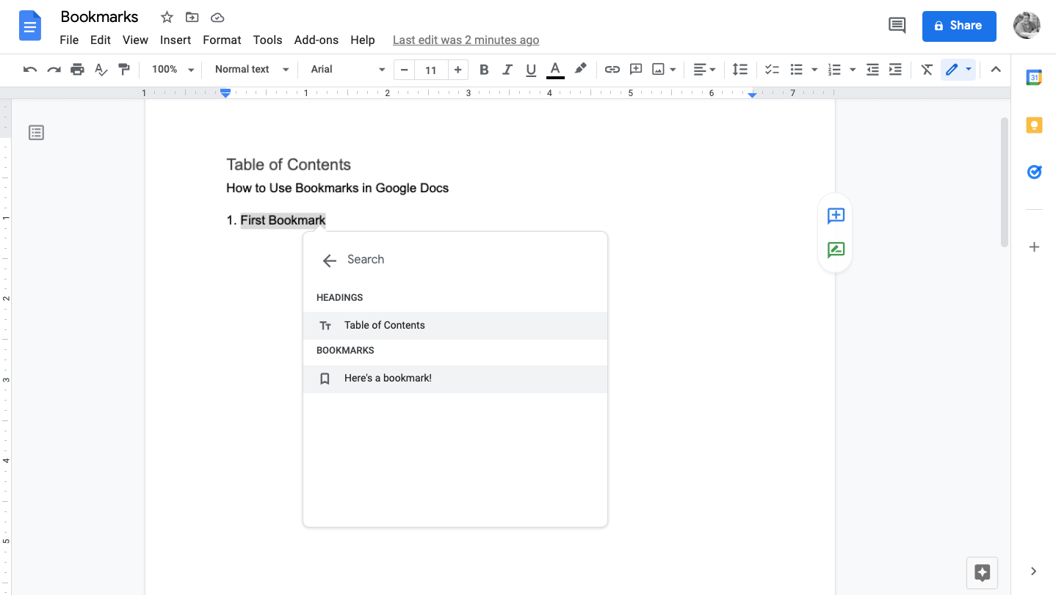Select the "Here's a bookmark!" link target
Image resolution: width=1056 pixels, height=595 pixels.
pyautogui.click(x=388, y=378)
